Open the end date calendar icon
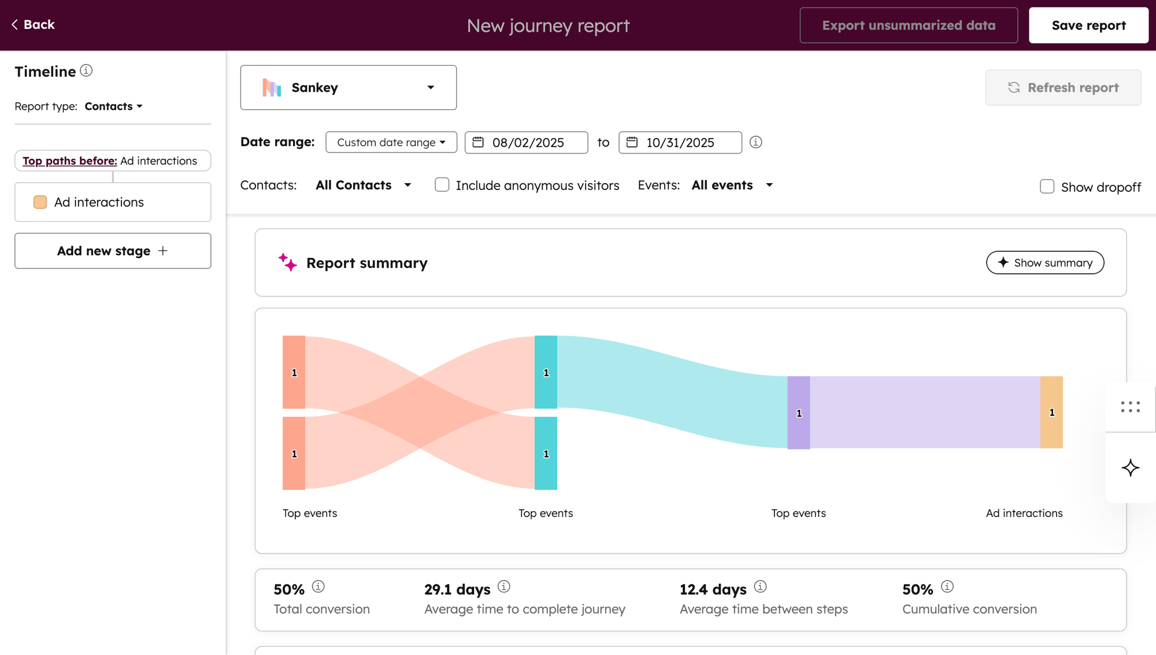The height and width of the screenshot is (655, 1156). click(x=632, y=143)
